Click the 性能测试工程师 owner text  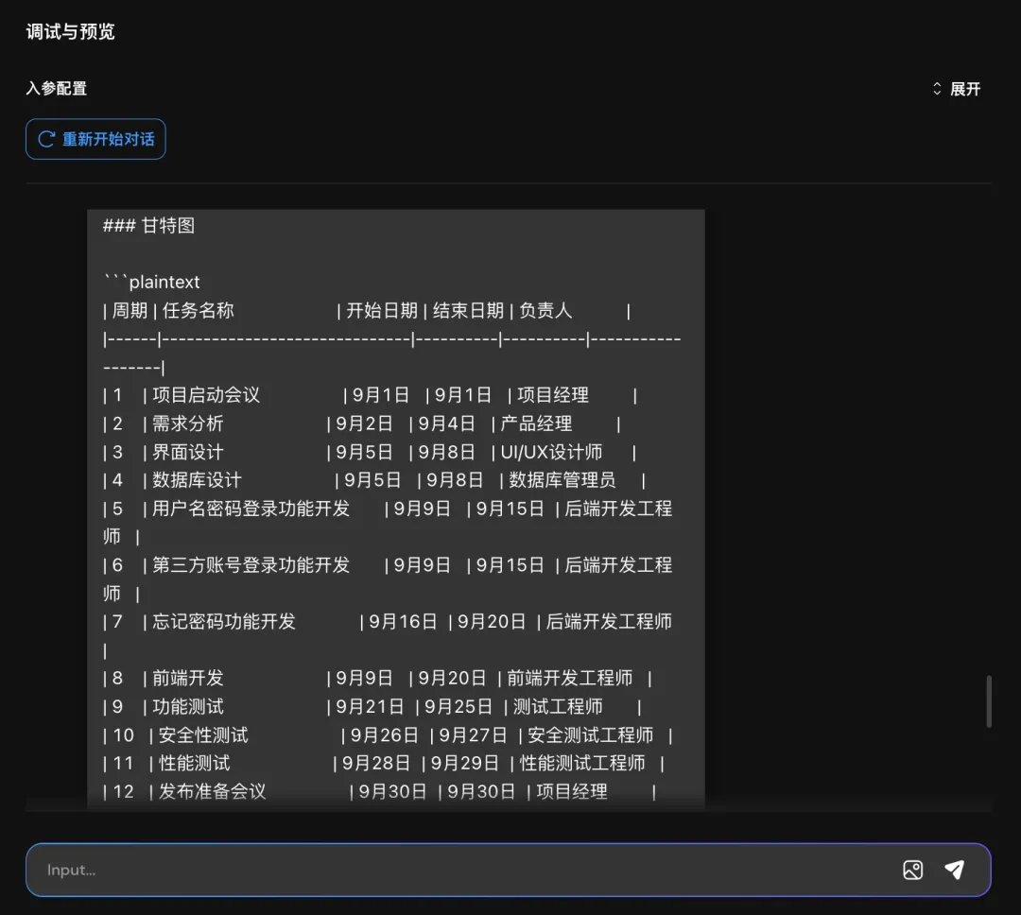[582, 763]
